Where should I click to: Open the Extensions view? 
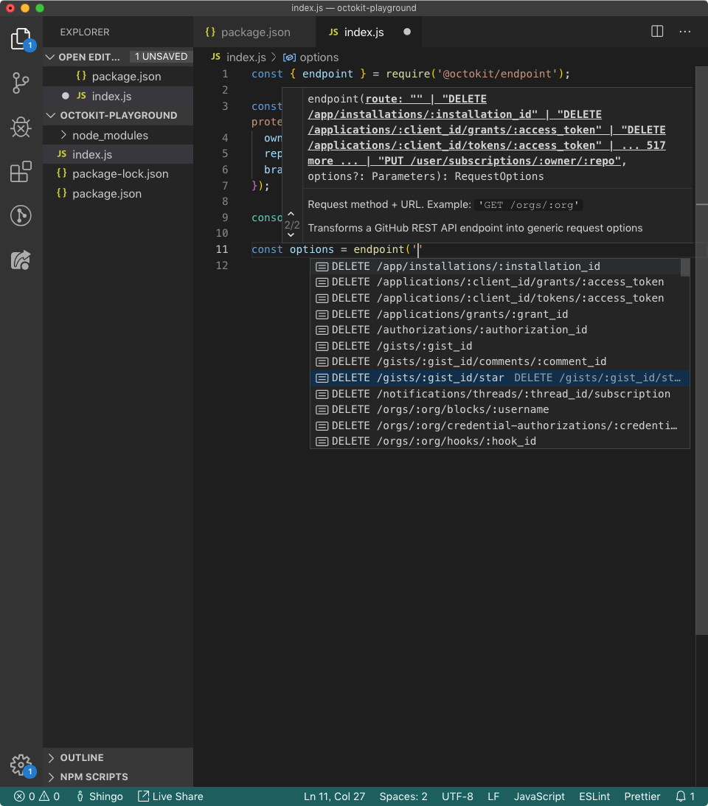21,171
